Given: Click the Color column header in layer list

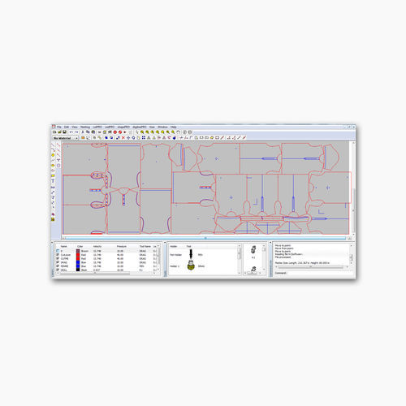Looking at the screenshot, I should tap(80, 246).
